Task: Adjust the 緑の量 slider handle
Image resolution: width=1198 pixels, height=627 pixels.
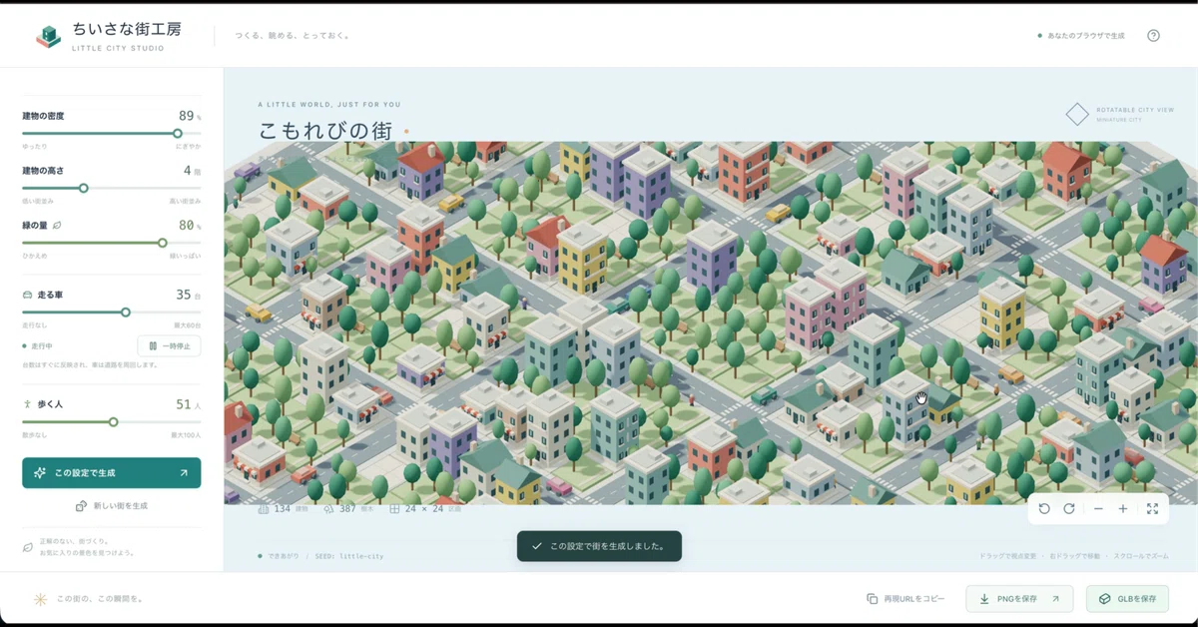Action: pyautogui.click(x=162, y=243)
